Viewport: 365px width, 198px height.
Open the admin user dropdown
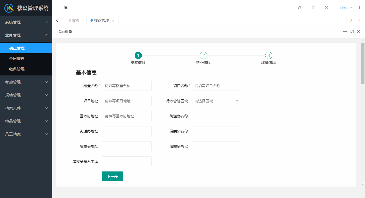(345, 8)
